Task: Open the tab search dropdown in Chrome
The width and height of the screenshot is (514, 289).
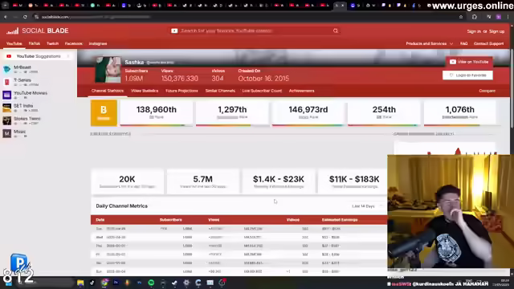Action: pos(6,6)
